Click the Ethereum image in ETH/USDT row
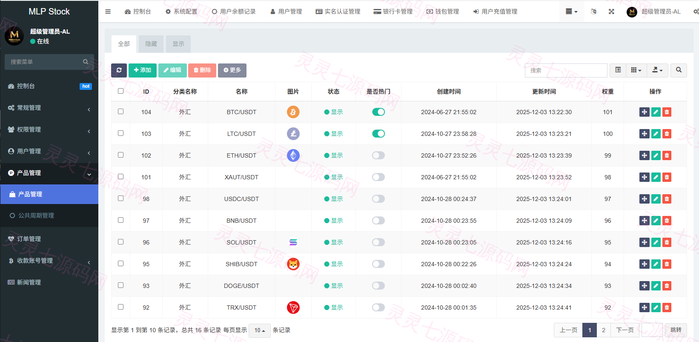 pos(293,155)
